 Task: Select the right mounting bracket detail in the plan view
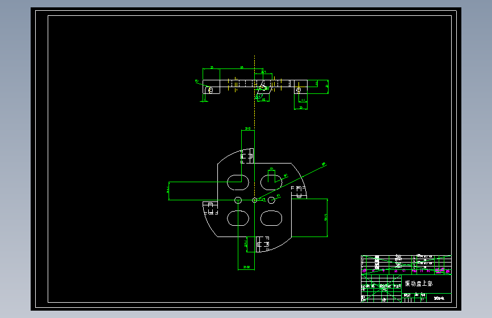coord(298,192)
